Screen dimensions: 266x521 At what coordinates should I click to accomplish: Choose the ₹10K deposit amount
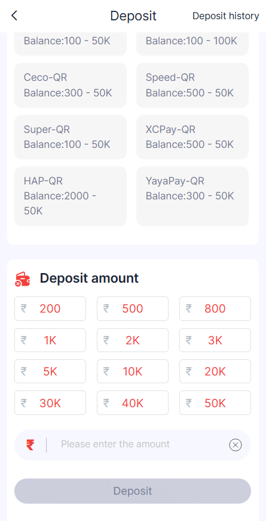point(133,371)
